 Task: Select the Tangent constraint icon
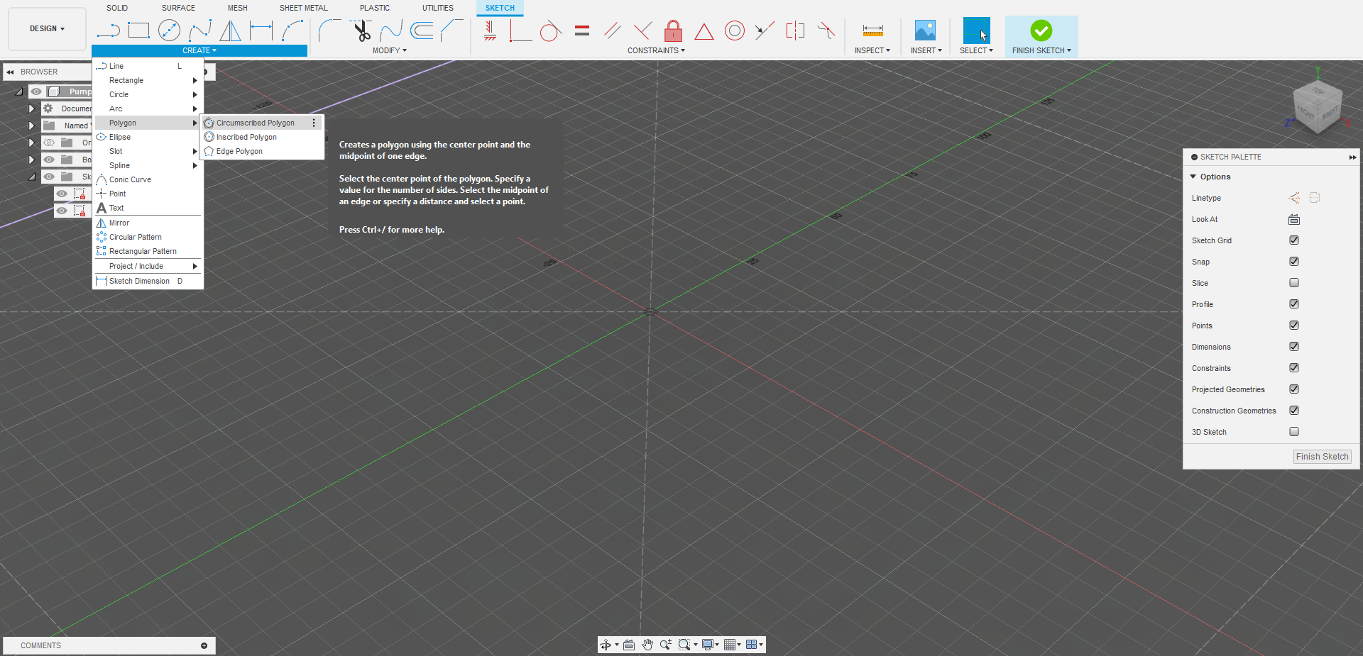550,30
